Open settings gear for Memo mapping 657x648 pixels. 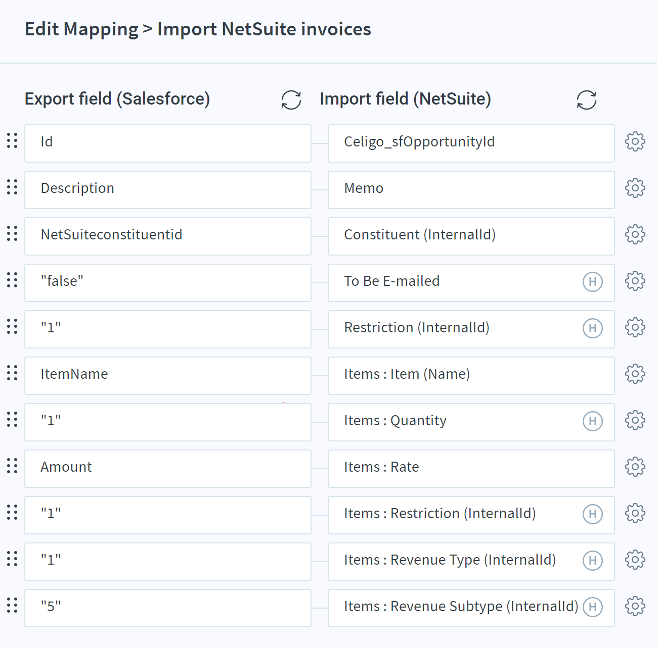coord(635,188)
